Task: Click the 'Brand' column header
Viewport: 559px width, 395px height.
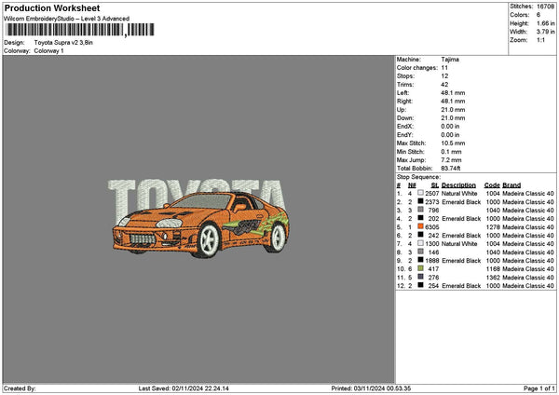Action: [x=511, y=185]
